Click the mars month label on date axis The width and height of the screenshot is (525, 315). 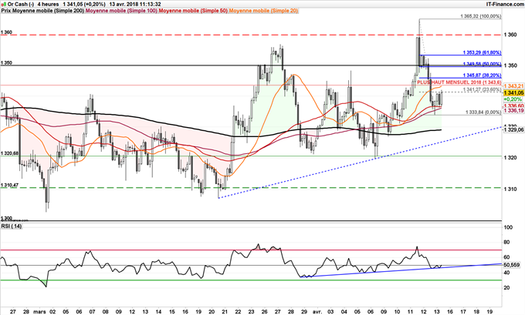click(39, 312)
